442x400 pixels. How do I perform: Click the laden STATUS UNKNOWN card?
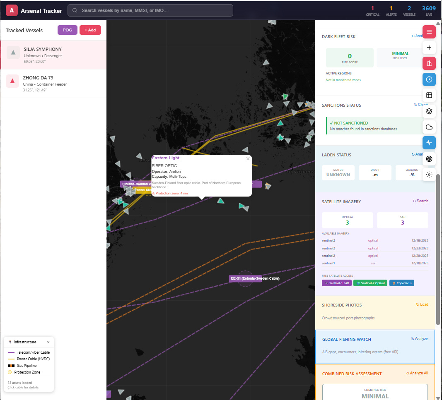(338, 172)
